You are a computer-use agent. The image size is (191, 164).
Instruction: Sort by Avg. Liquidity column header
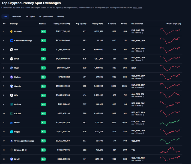(81, 24)
